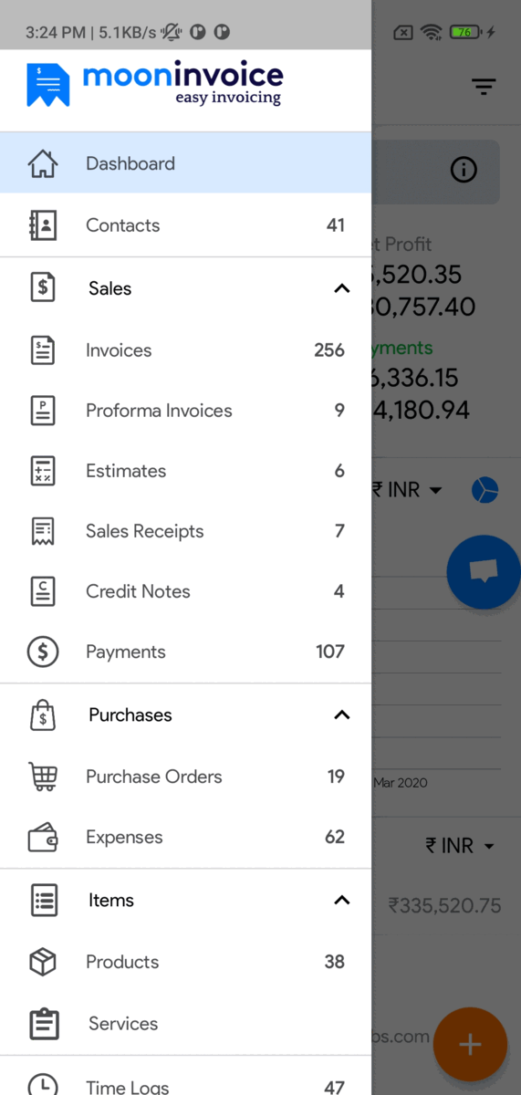Image resolution: width=521 pixels, height=1095 pixels.
Task: Tap the Contacts address book icon
Action: point(43,225)
